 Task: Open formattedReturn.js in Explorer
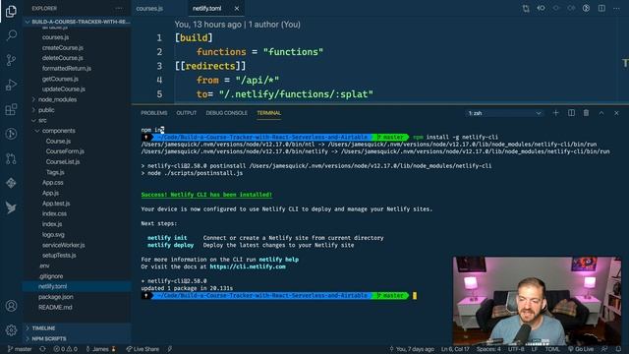[67, 69]
